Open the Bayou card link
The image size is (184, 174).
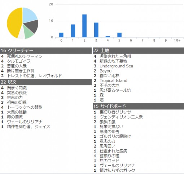pos(105,71)
